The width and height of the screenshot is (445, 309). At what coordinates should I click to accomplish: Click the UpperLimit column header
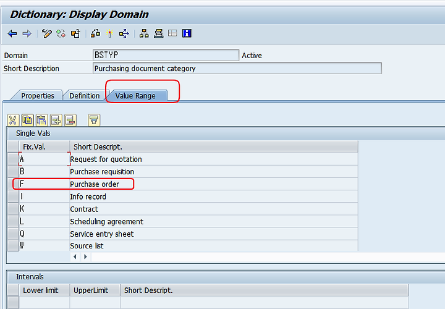pos(95,290)
